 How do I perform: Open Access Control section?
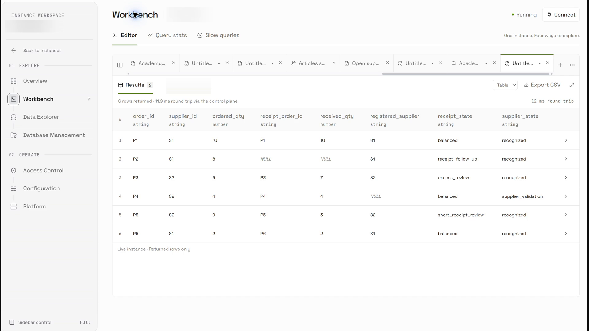coord(43,170)
